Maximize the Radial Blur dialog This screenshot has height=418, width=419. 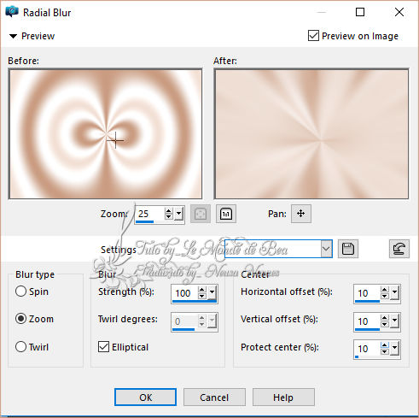360,12
